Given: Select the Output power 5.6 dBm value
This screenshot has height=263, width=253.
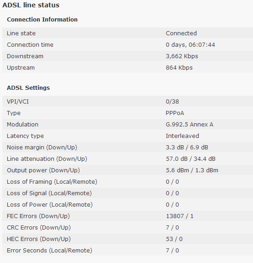Looking at the screenshot, I should point(177,170).
